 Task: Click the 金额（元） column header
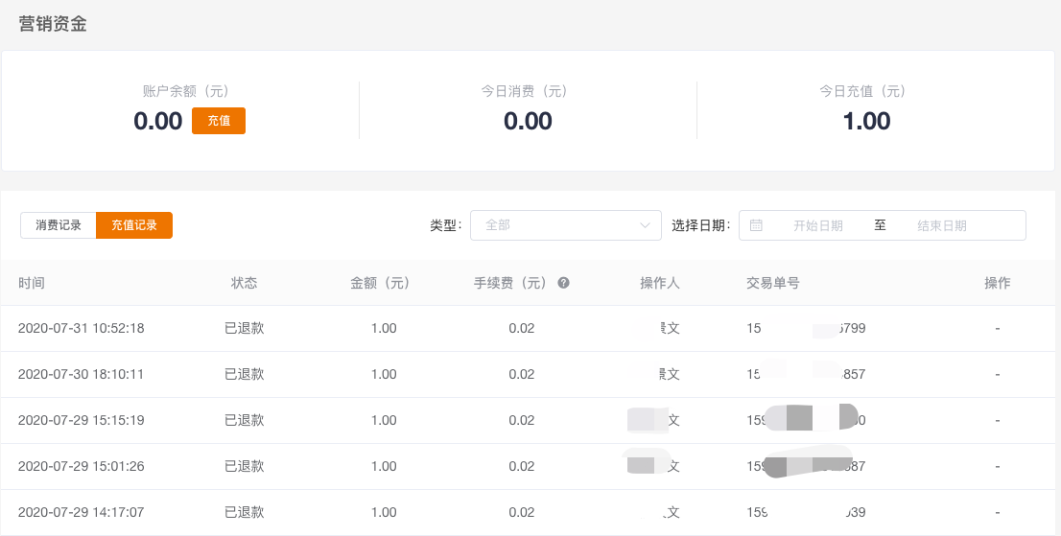click(x=383, y=283)
